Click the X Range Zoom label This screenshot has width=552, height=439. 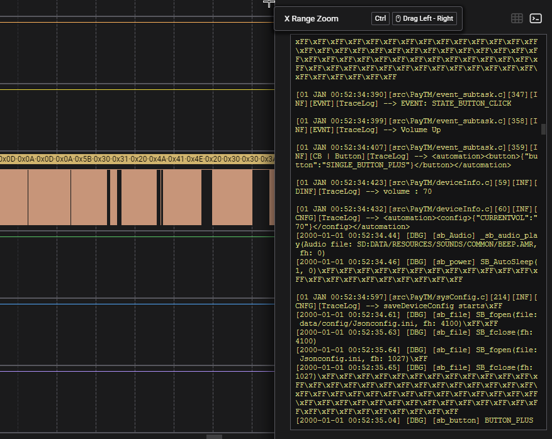[311, 19]
